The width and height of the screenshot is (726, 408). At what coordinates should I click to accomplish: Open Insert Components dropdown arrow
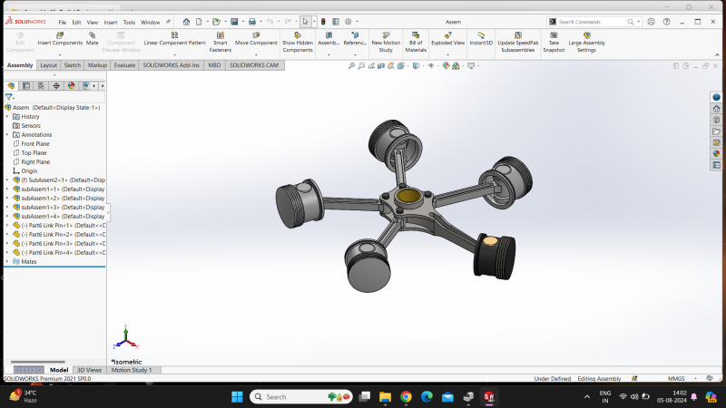tap(60, 54)
